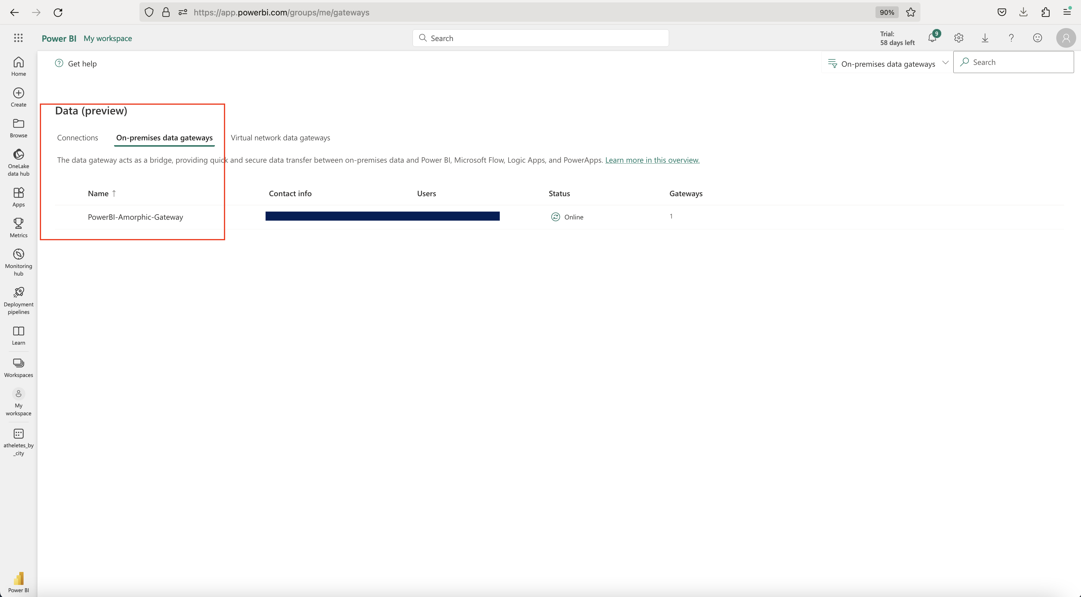Screen dimensions: 1081x597
Task: Click the Online status cell
Action: pos(567,217)
